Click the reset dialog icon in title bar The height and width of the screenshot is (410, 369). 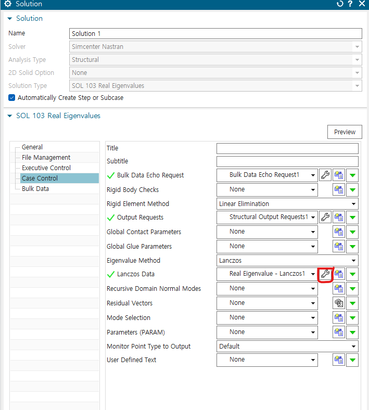pyautogui.click(x=340, y=4)
